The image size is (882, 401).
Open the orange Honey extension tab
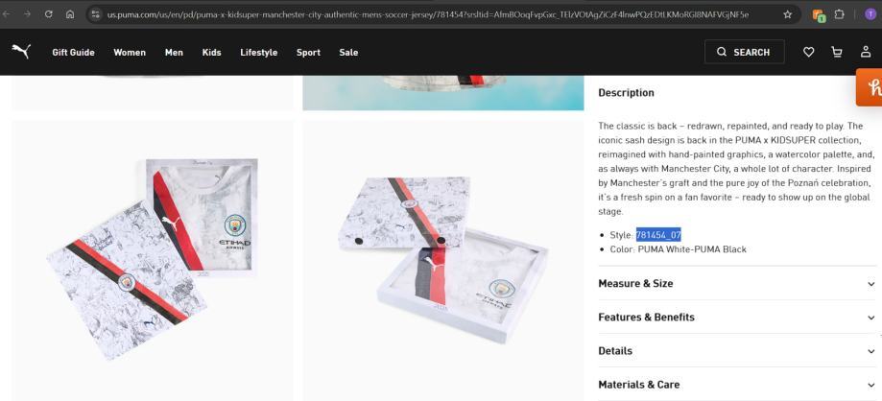click(870, 87)
